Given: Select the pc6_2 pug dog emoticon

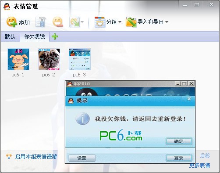Looking at the screenshot, I should (x=49, y=59).
